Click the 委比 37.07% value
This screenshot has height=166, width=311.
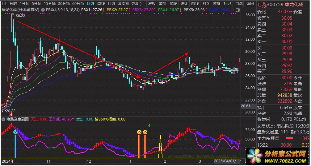click(x=285, y=12)
